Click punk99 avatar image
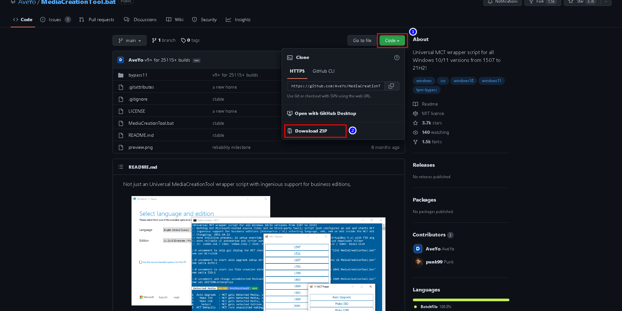 (x=418, y=262)
